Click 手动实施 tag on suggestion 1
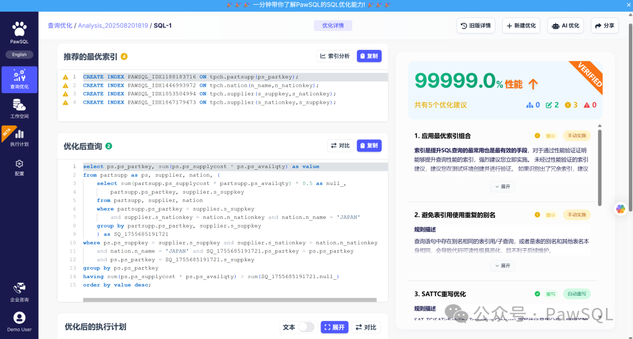The image size is (633, 339). point(577,136)
